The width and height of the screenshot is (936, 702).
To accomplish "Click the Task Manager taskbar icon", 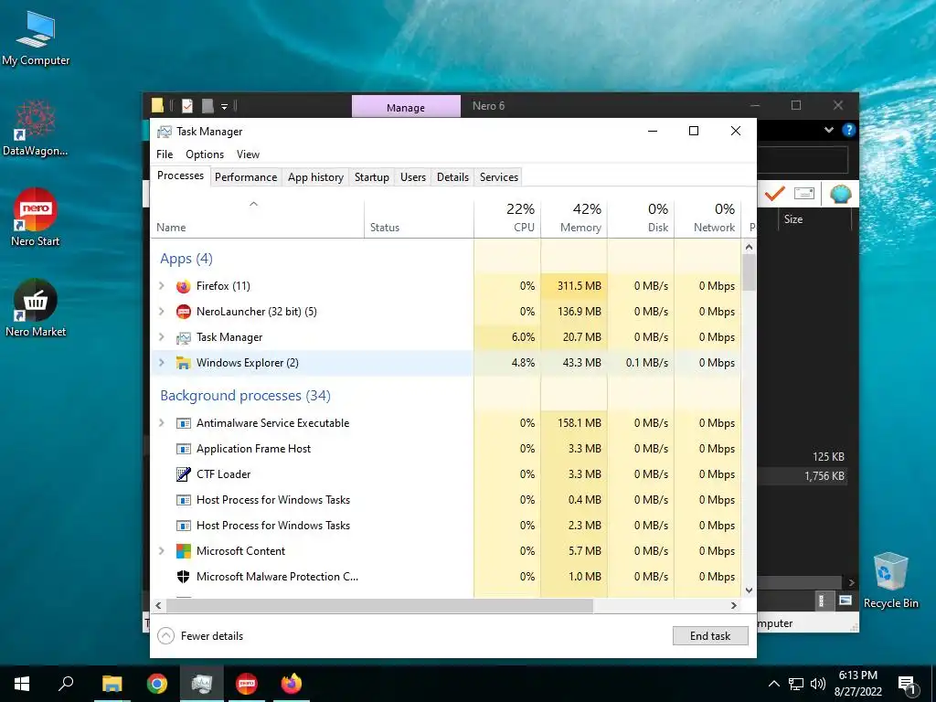I will coord(202,684).
